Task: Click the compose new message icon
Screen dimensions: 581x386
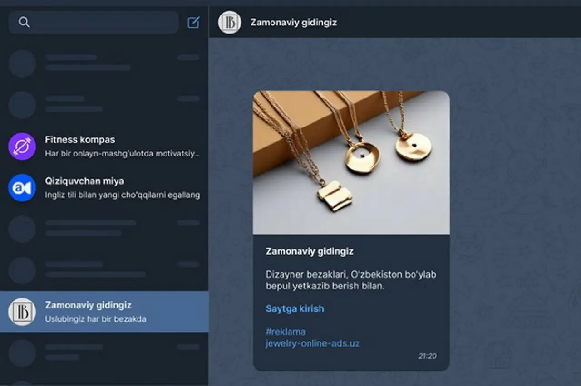Action: [x=192, y=22]
